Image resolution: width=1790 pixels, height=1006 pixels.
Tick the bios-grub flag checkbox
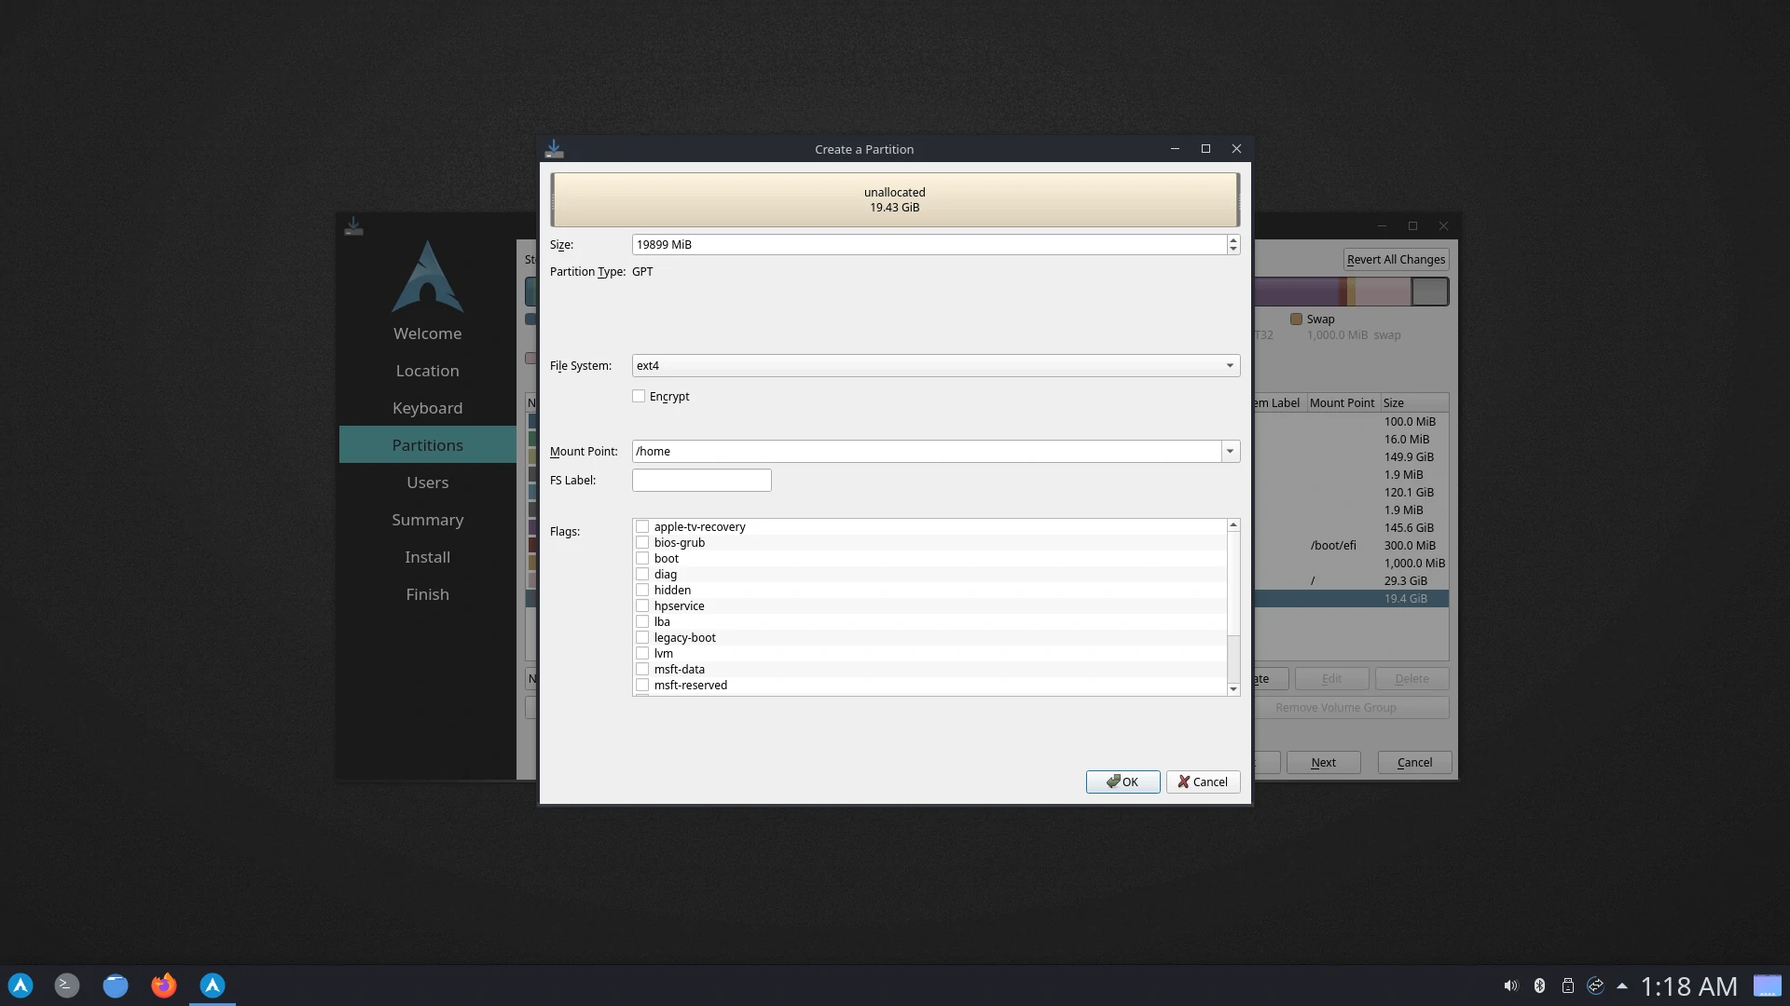pyautogui.click(x=642, y=543)
